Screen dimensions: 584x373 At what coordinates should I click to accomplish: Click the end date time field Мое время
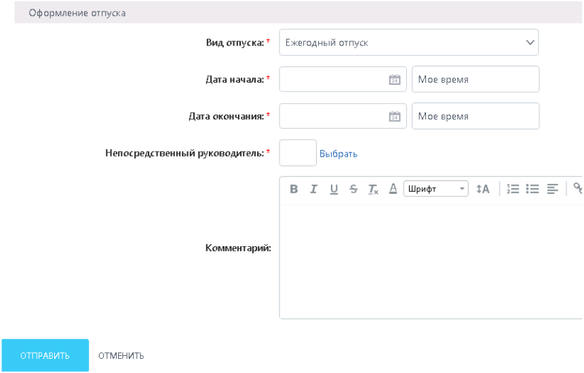coord(475,116)
